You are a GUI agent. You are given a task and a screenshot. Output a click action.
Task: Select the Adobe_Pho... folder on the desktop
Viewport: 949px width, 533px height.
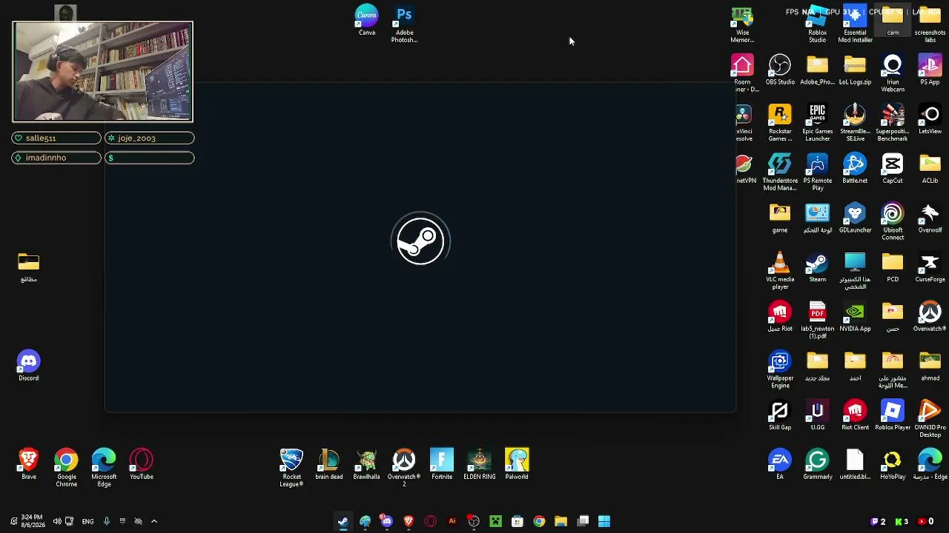pyautogui.click(x=817, y=70)
